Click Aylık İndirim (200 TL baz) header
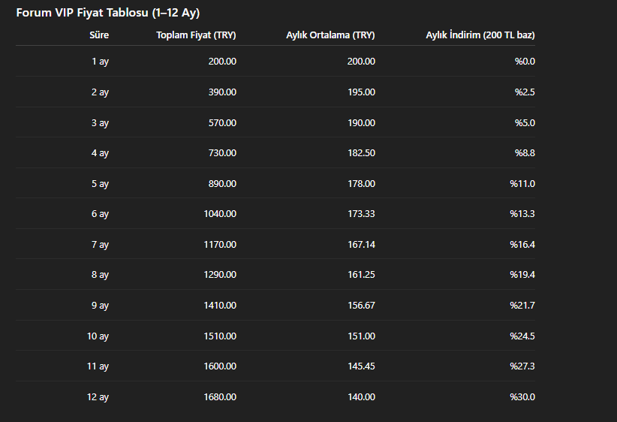 tap(480, 35)
